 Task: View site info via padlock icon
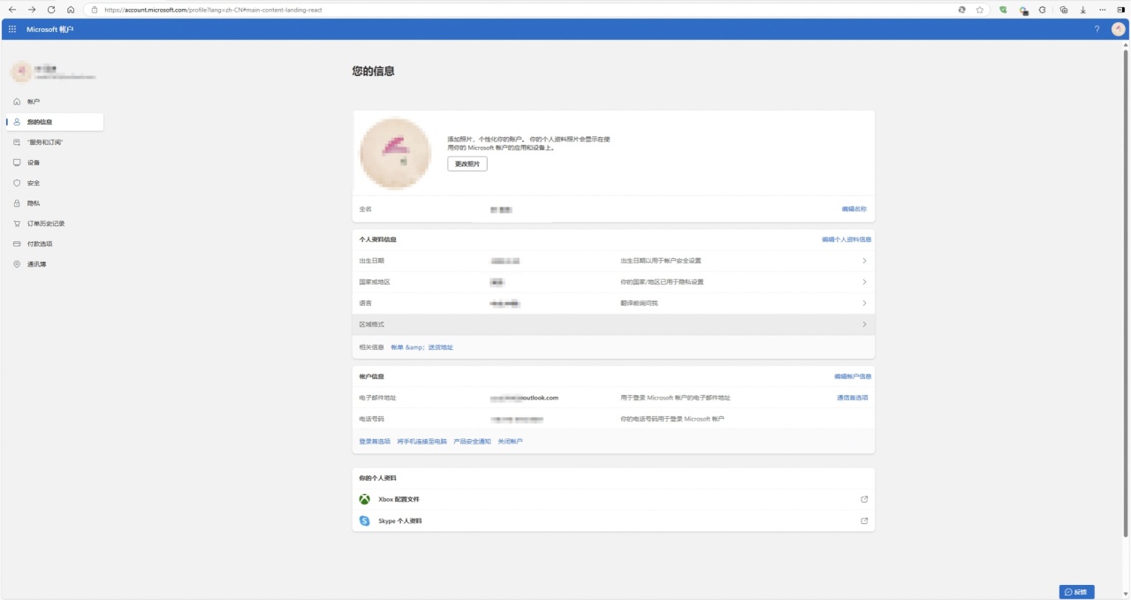tap(95, 10)
